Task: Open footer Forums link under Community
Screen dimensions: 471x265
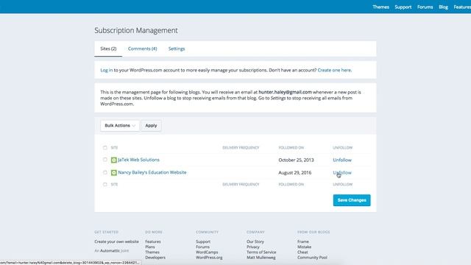Action: coord(203,247)
